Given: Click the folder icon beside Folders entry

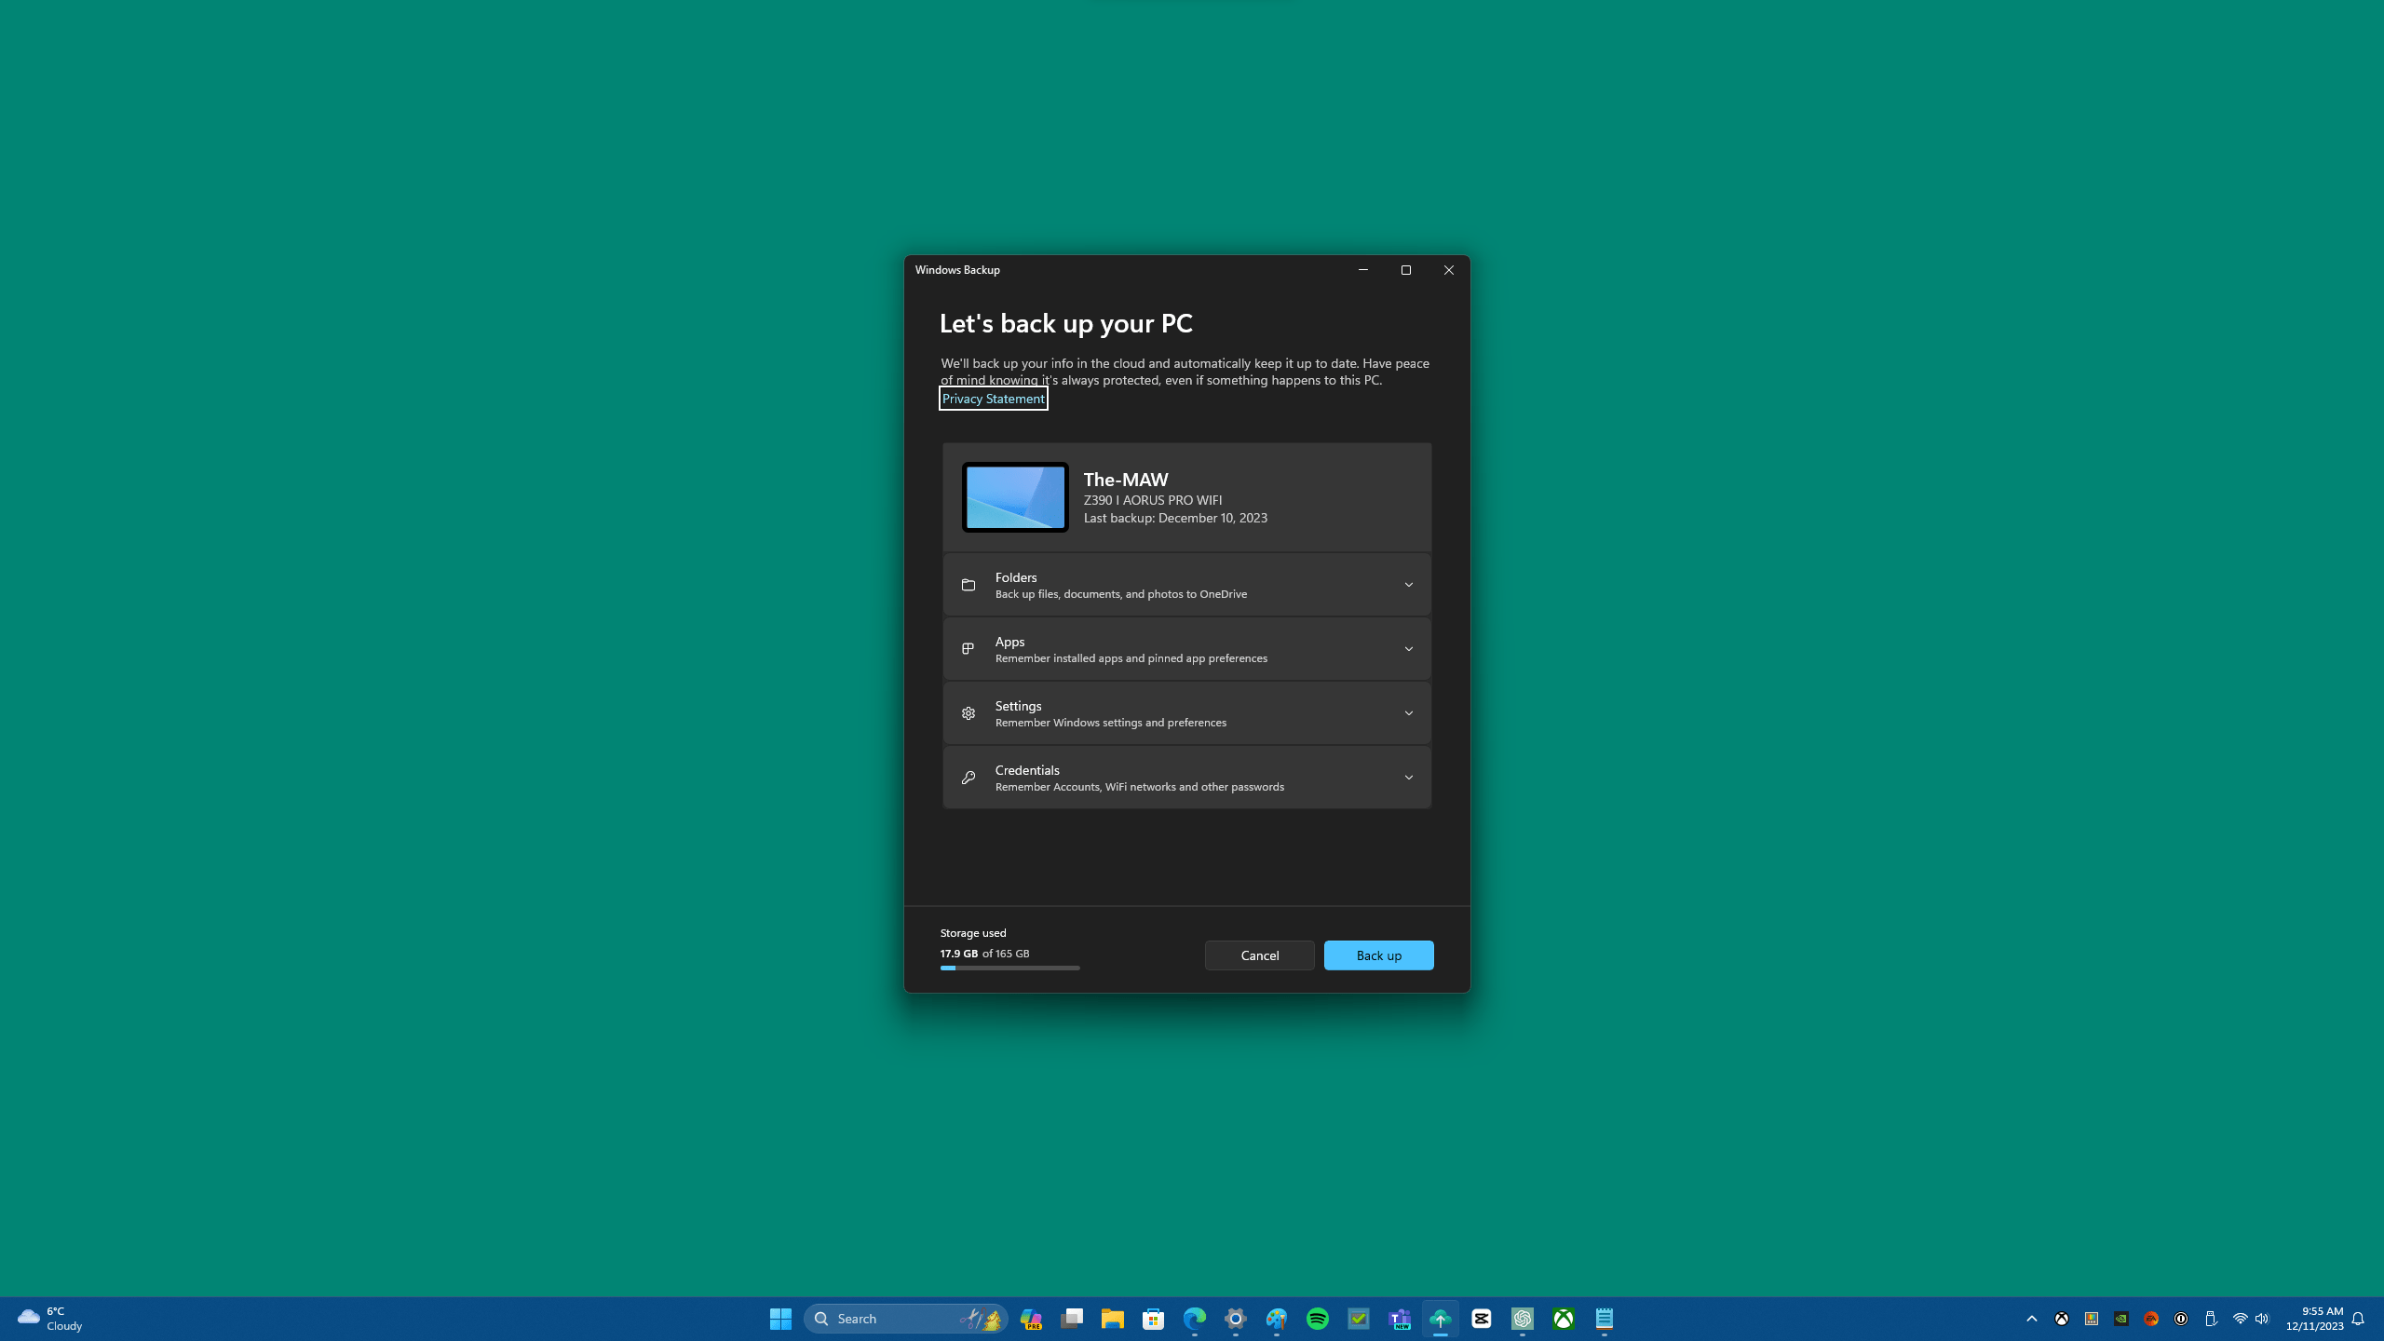Looking at the screenshot, I should 968,584.
